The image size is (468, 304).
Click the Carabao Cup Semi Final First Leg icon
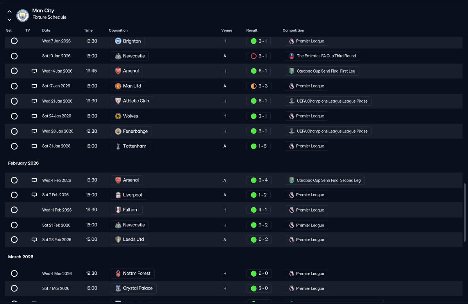pos(291,71)
